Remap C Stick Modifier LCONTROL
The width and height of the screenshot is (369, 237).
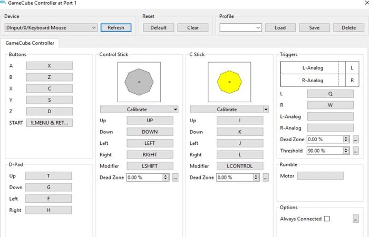(240, 166)
